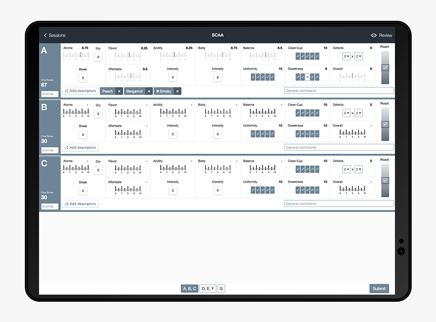436x322 pixels.
Task: Toggle first Clean Cup checkbox for sample C
Action: [298, 169]
